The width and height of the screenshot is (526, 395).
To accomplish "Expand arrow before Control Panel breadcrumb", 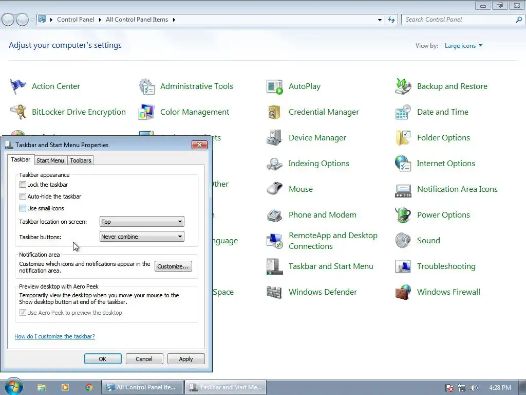I will 51,20.
